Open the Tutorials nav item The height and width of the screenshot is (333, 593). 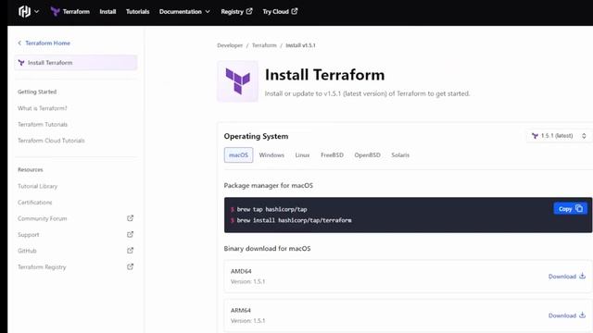138,12
